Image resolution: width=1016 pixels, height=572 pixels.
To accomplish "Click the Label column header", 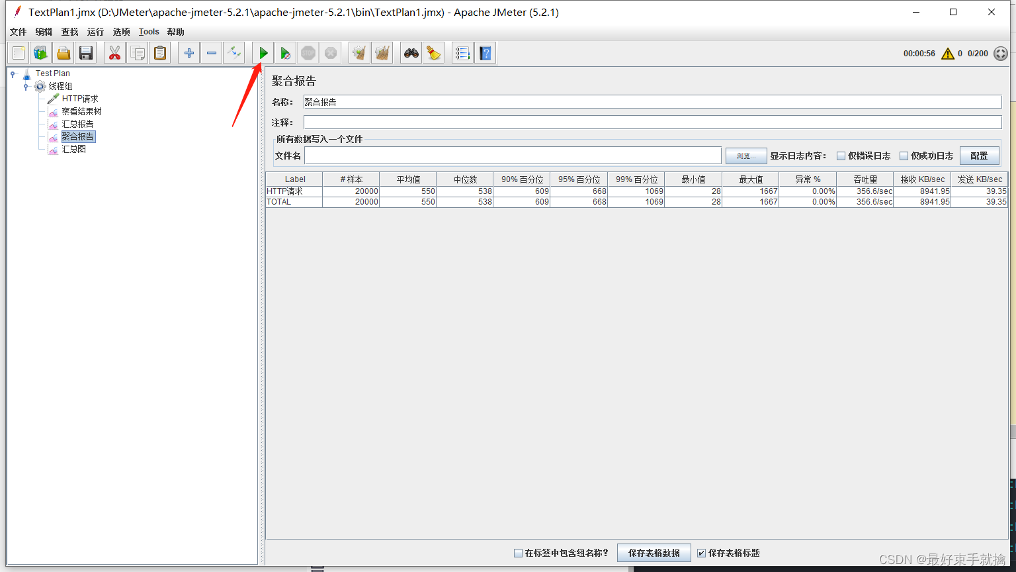I will tap(294, 179).
